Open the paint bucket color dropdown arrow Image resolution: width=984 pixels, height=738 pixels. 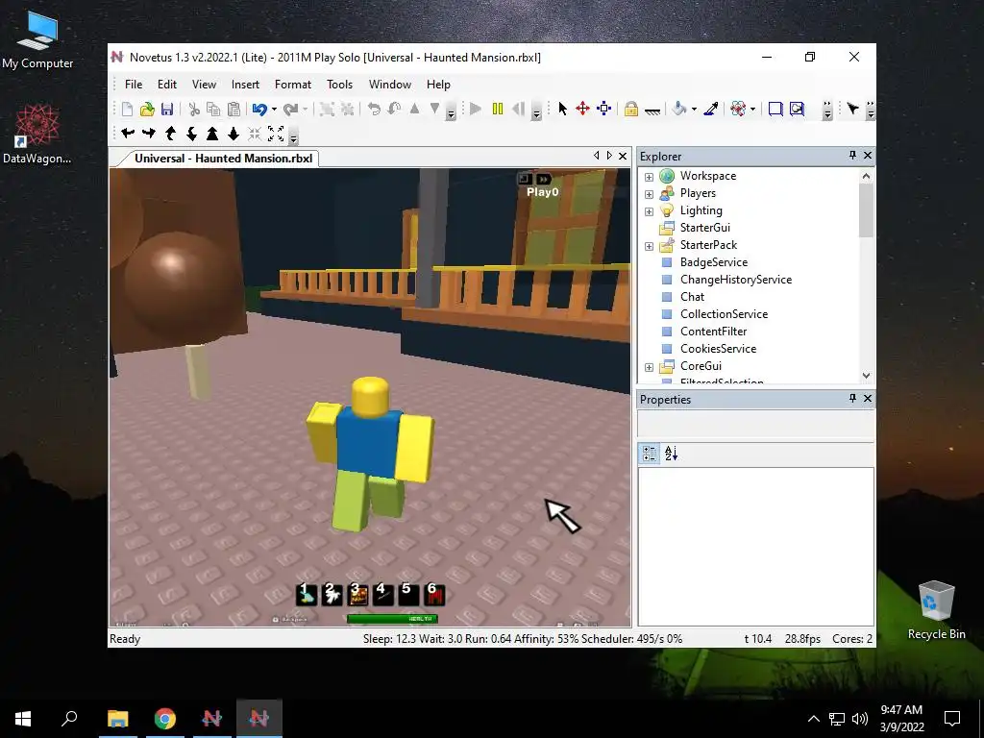[694, 110]
